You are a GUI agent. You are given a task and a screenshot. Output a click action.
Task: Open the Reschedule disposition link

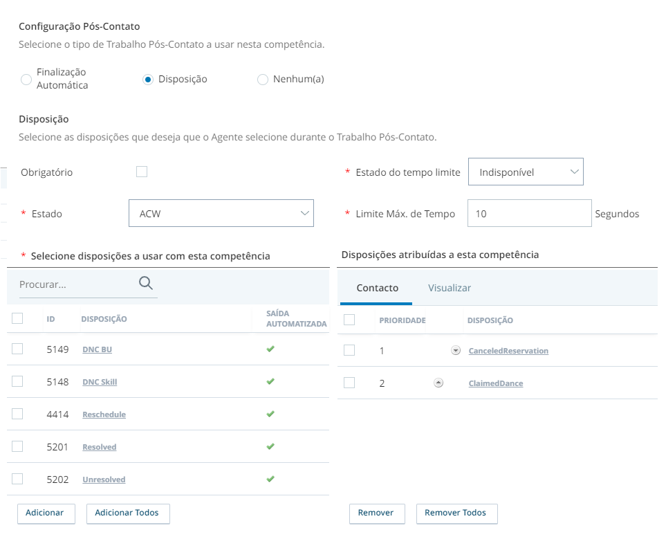tap(104, 414)
